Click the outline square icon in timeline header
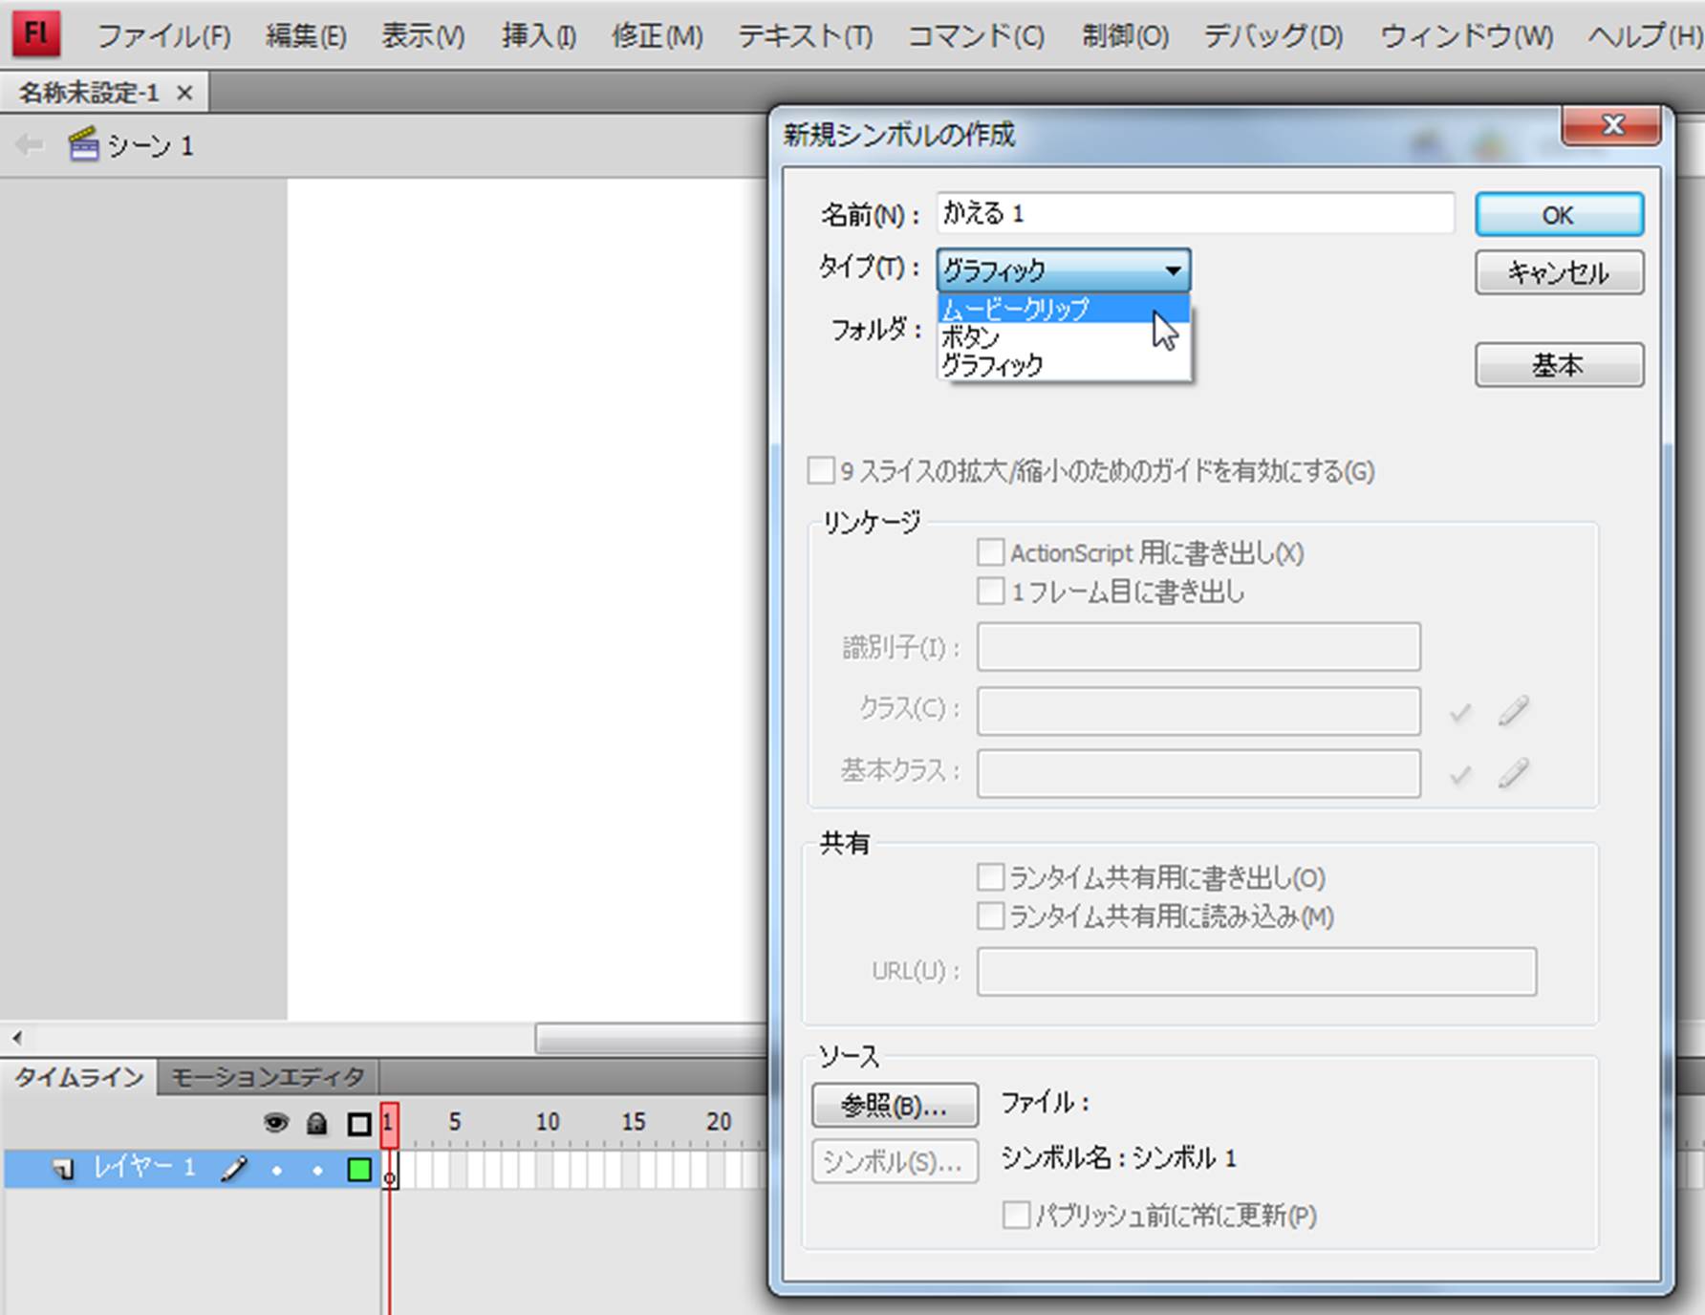1705x1315 pixels. 359,1124
